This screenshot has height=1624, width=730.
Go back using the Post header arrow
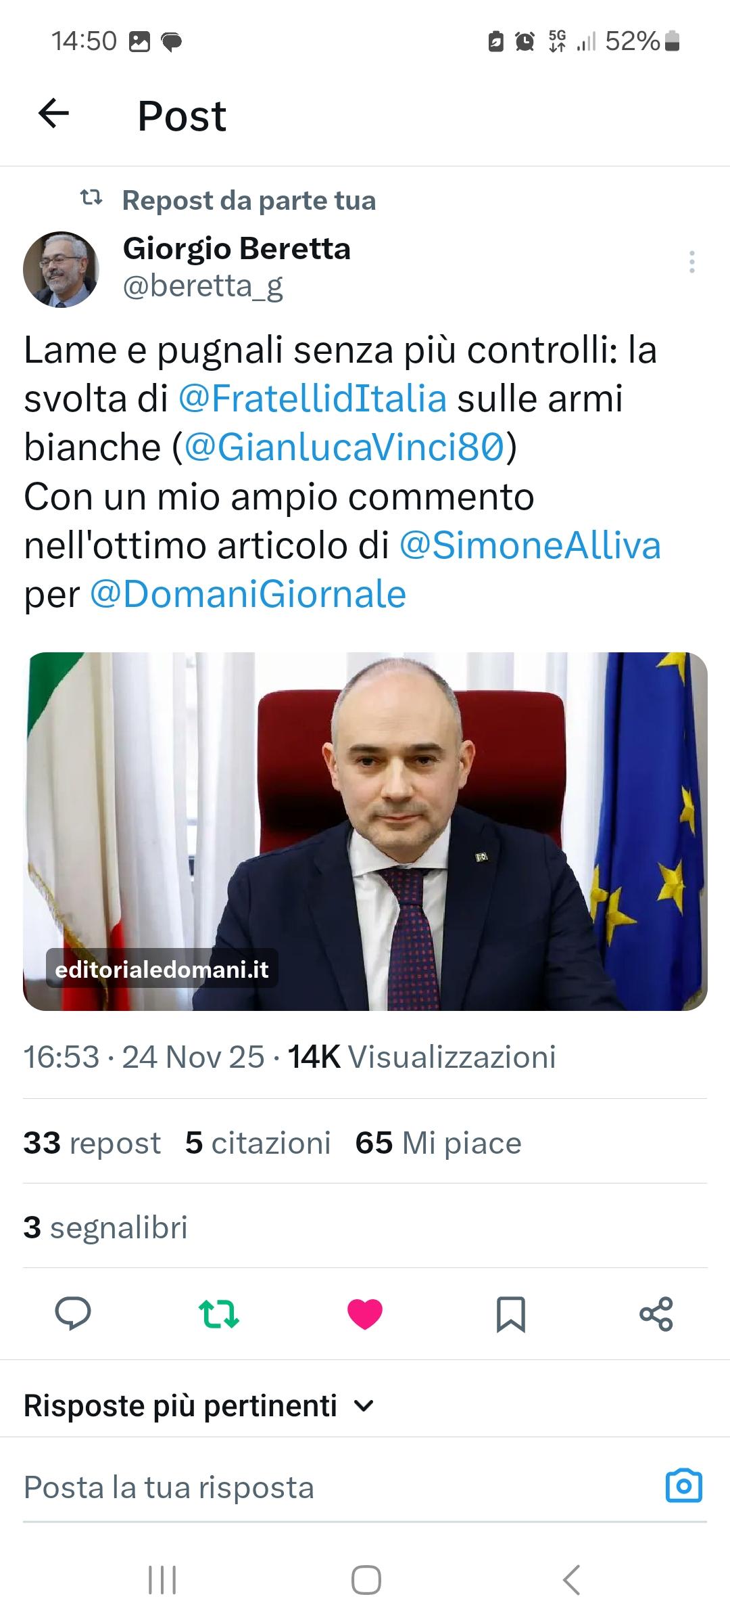point(54,113)
